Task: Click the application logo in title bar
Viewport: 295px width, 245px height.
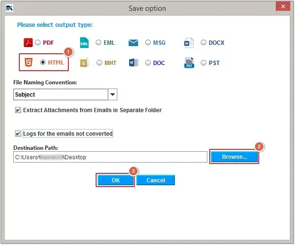Action: click(x=9, y=8)
